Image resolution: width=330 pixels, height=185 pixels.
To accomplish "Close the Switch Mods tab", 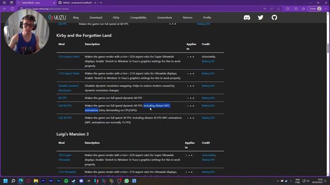I will point(54,3).
